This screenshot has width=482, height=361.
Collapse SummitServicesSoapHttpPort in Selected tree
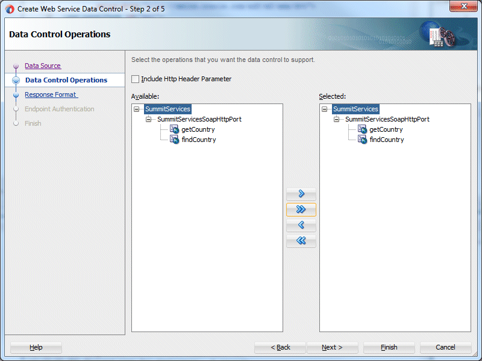tap(336, 119)
